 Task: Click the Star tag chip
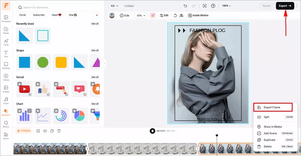[x=73, y=15]
